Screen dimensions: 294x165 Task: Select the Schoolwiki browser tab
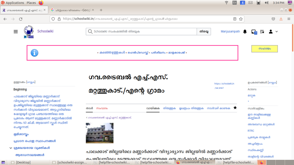24,10
